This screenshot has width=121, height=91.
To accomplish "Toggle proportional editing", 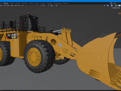I will point(56,6).
